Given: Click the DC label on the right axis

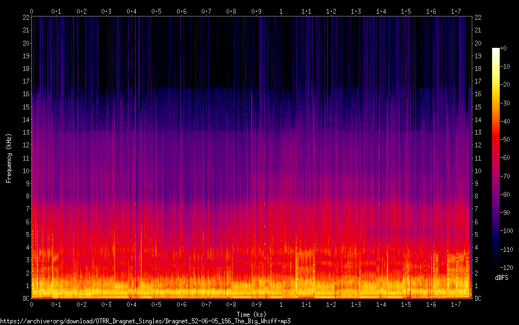Looking at the screenshot, I should pos(477,299).
